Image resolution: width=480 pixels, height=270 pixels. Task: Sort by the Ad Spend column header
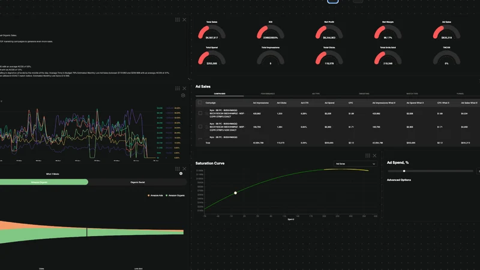pos(329,103)
